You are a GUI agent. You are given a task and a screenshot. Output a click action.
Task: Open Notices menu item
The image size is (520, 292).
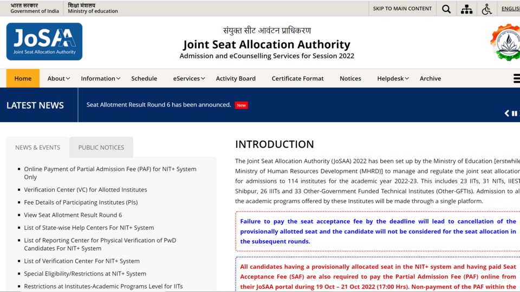tap(350, 78)
